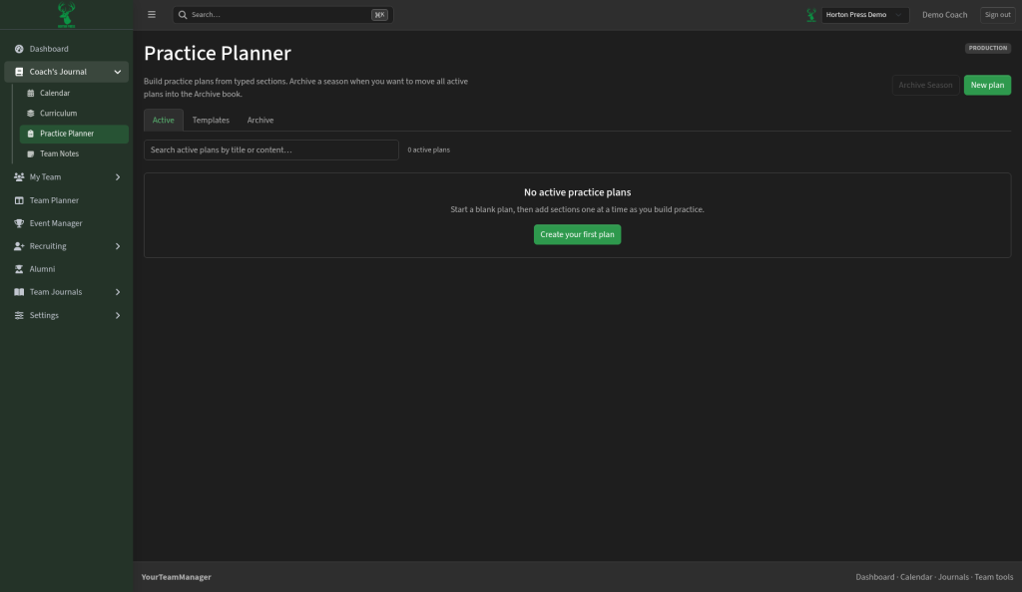Click the YourTeamManager footer brand

tap(176, 577)
